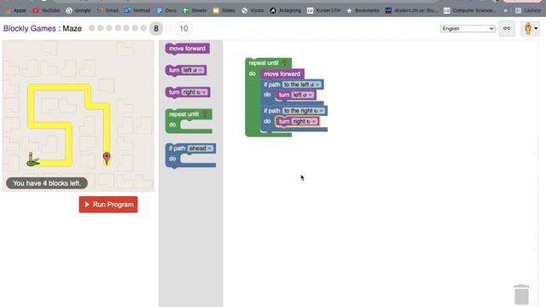Open the Docs bookmark
This screenshot has height=307, width=546.
coord(166,10)
